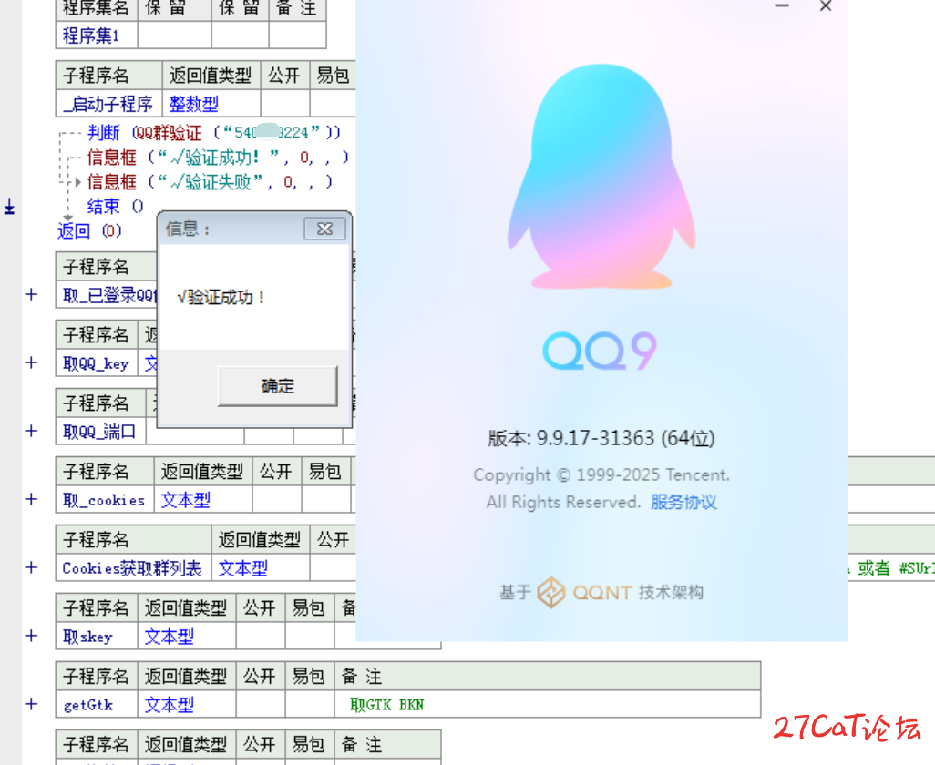935x765 pixels.
Task: Click the Copyright © 1999-2025 Tencent text
Action: point(601,474)
